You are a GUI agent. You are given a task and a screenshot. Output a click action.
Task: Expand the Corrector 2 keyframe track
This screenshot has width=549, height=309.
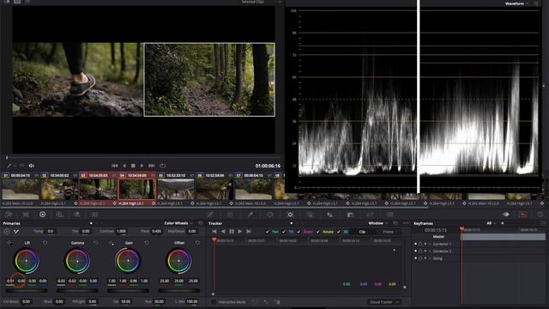click(x=431, y=251)
